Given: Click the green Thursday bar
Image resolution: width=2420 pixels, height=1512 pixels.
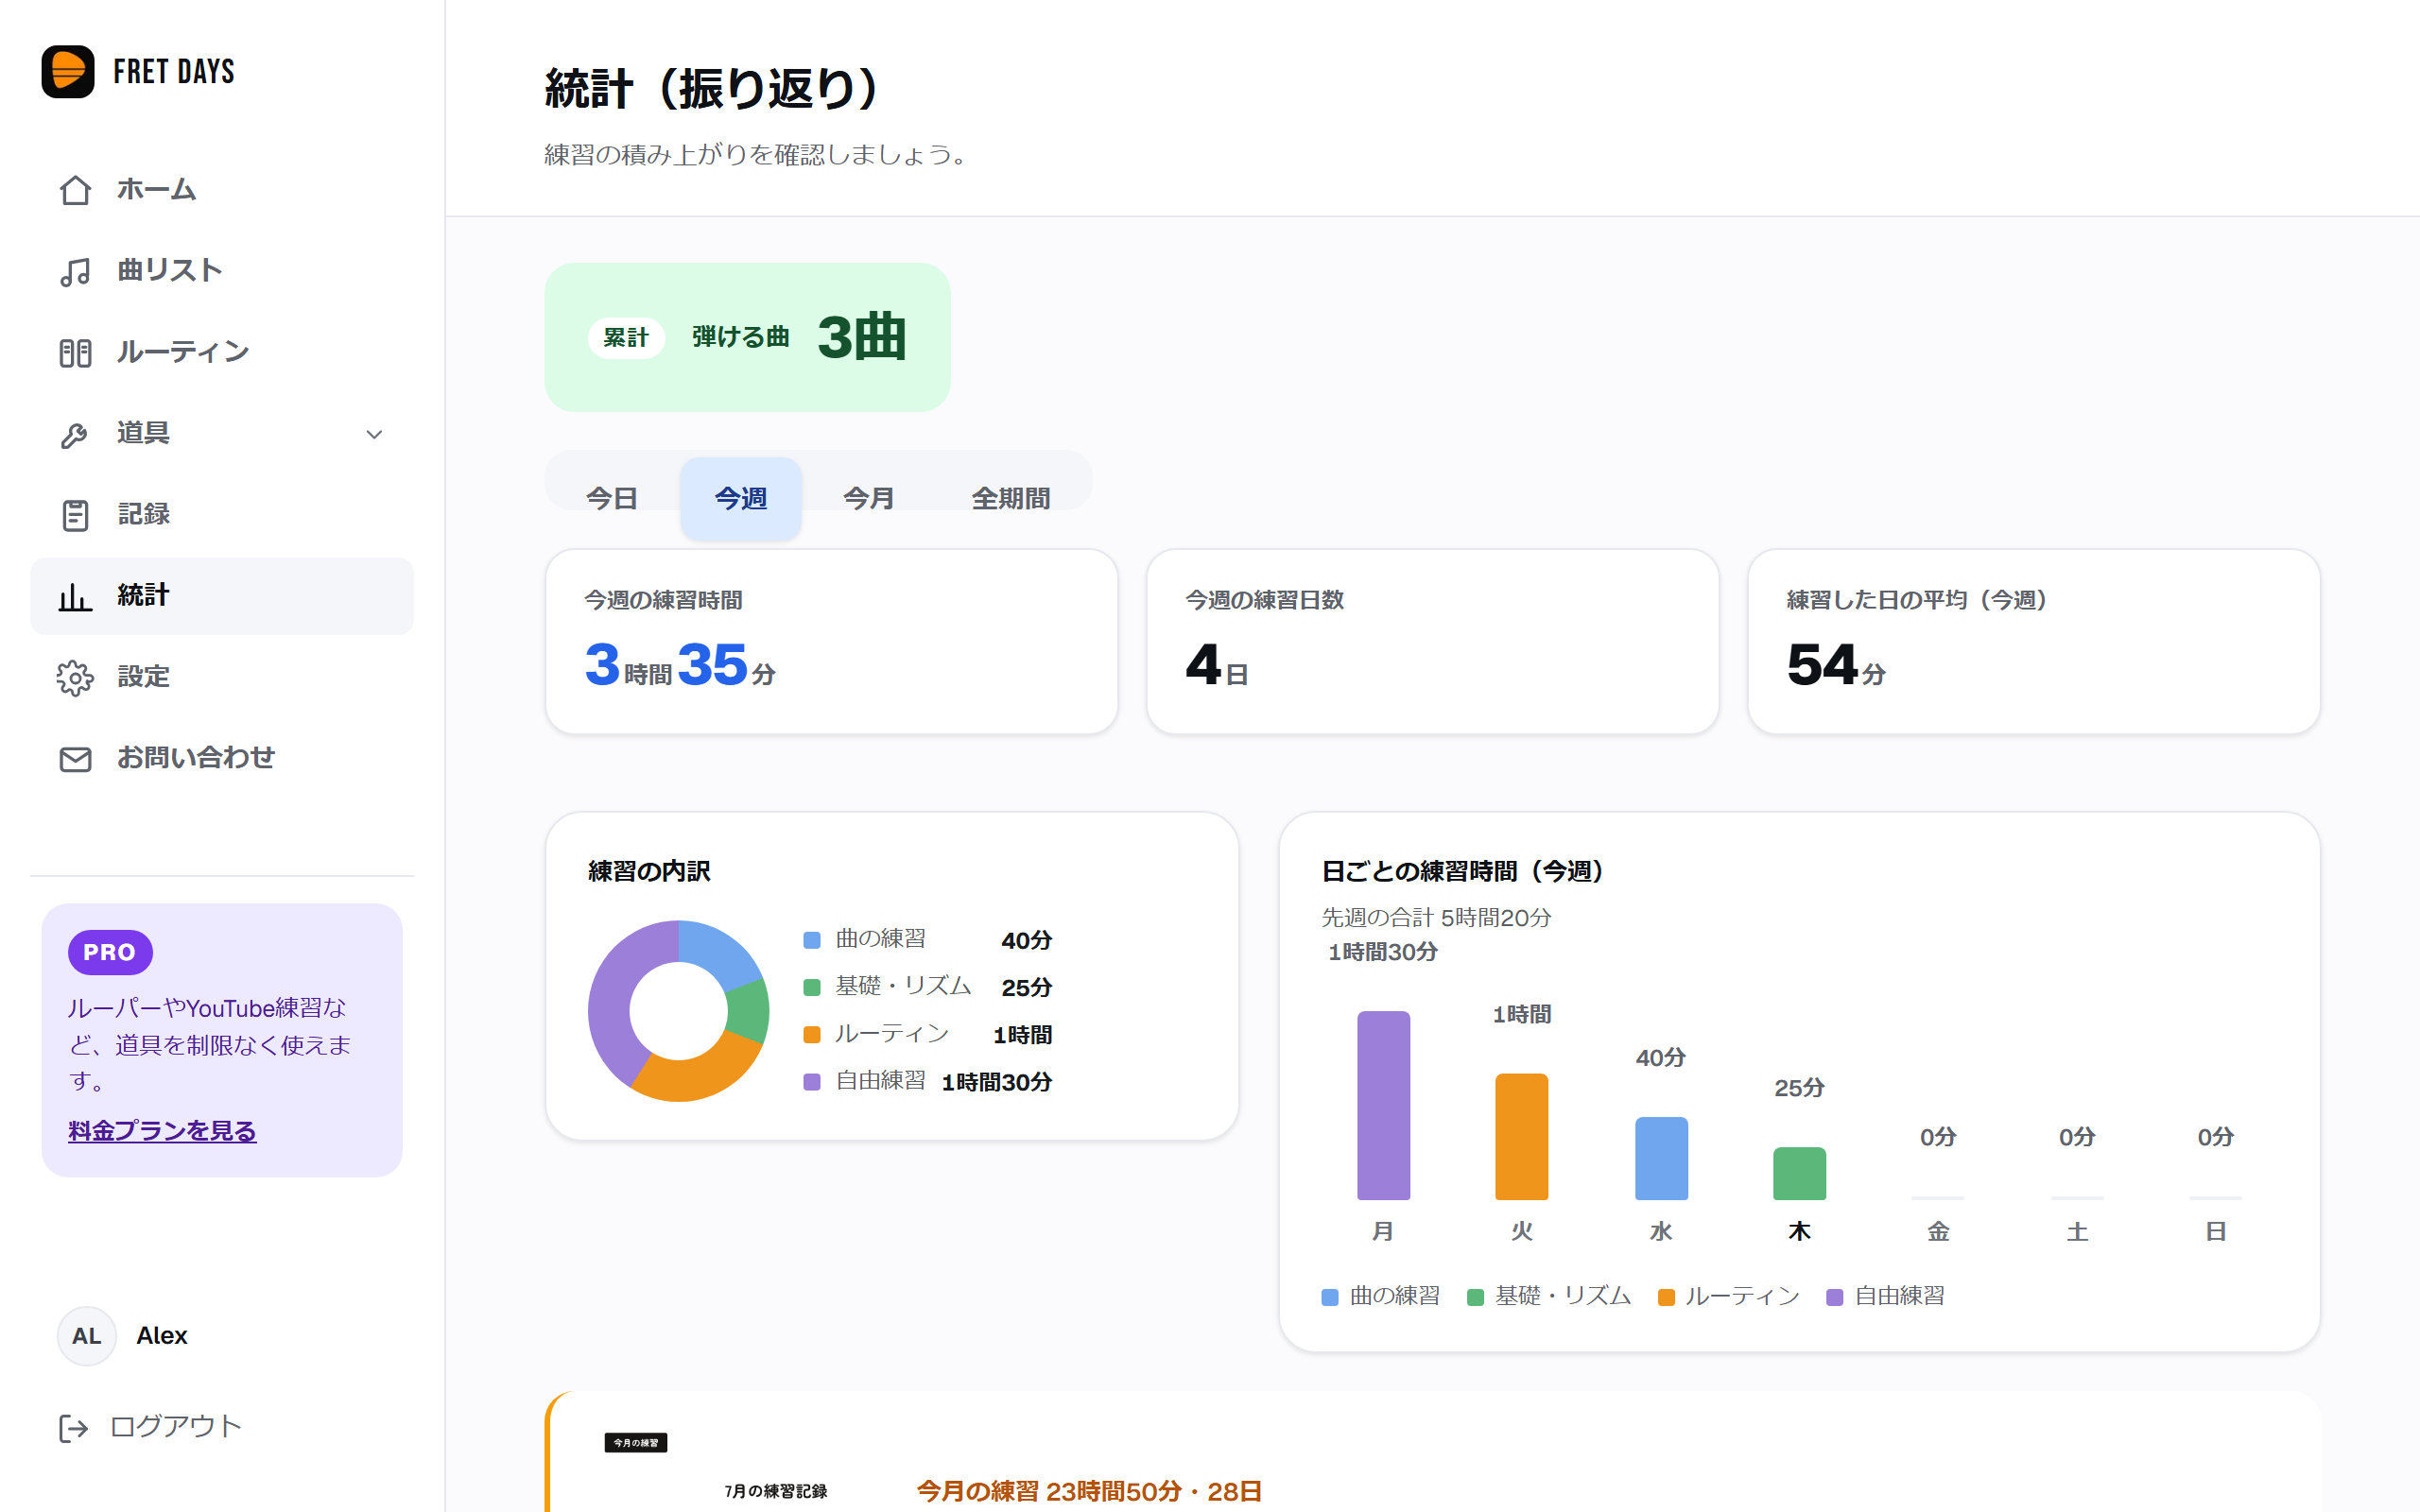Looking at the screenshot, I should (x=1800, y=1173).
